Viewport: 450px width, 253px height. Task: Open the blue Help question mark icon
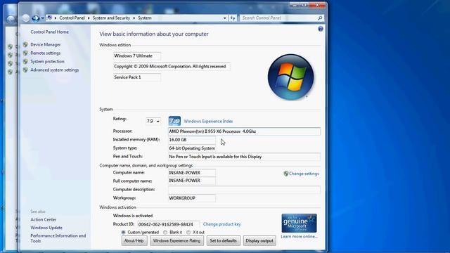(x=321, y=29)
